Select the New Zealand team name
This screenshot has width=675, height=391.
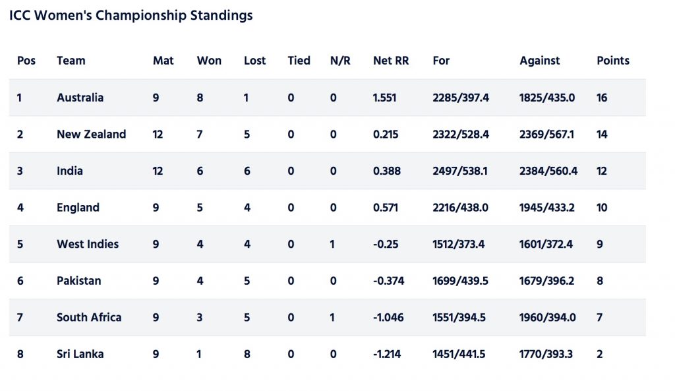click(x=91, y=135)
